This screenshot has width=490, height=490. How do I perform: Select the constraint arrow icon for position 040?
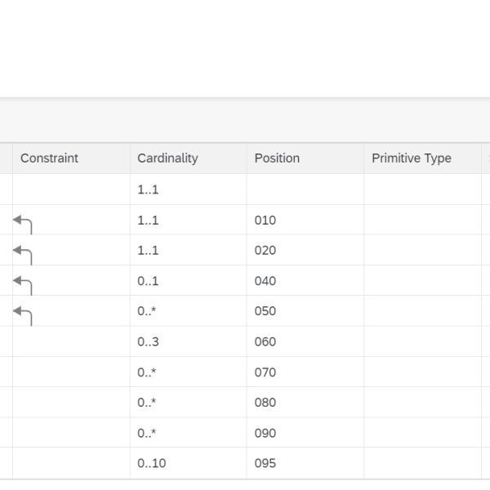point(23,283)
